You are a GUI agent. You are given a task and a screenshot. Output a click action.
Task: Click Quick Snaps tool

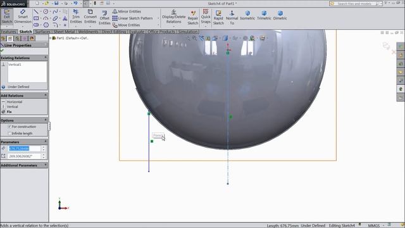point(206,16)
